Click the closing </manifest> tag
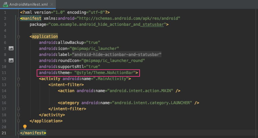258x138 pixels. [x=33, y=133]
